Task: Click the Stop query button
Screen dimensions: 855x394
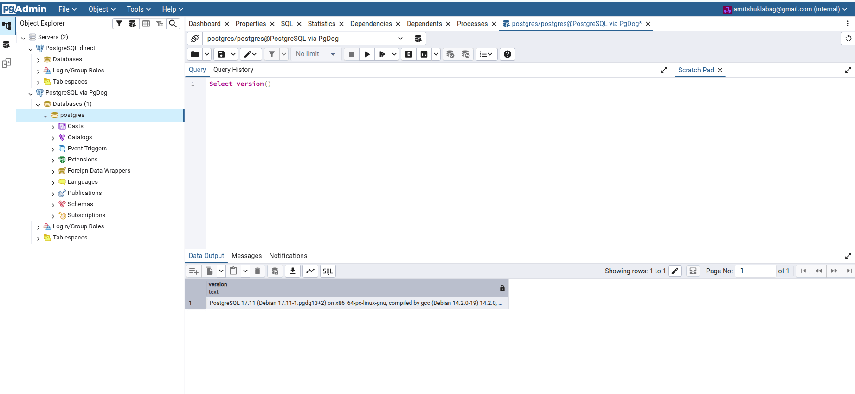Action: coord(352,54)
